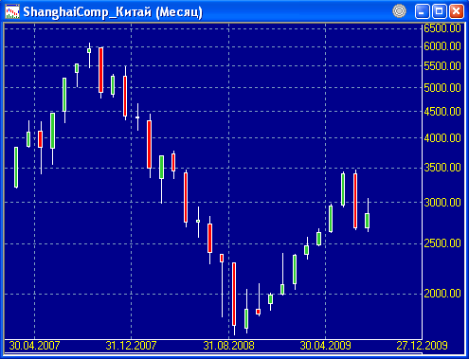The width and height of the screenshot is (469, 359).
Task: Click the last green candle on the right
Action: (x=368, y=221)
